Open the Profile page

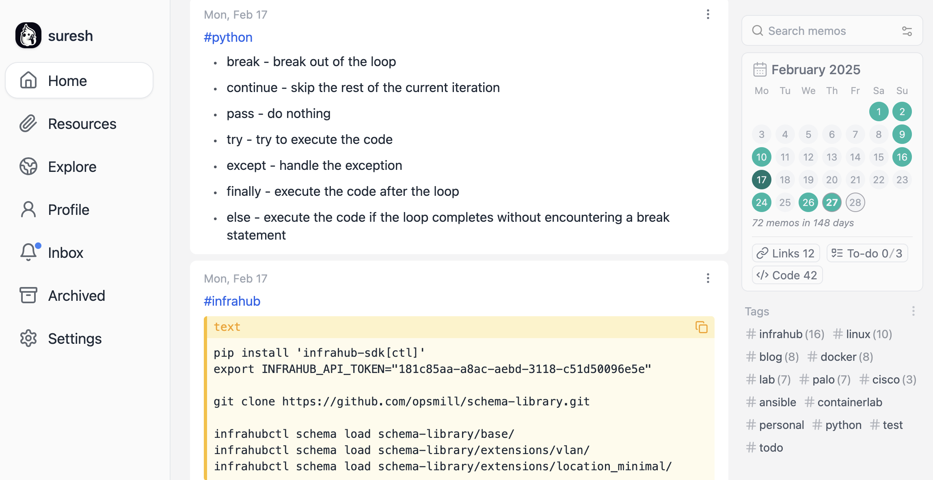[x=68, y=210]
